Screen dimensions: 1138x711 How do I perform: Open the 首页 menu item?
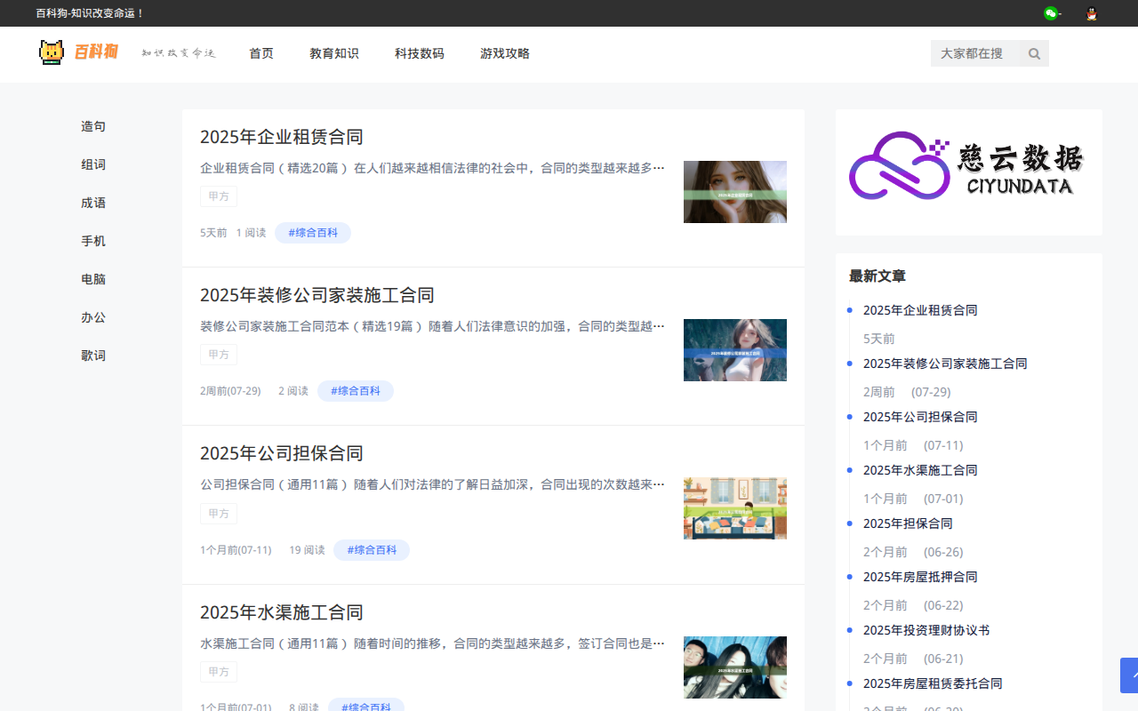click(261, 53)
